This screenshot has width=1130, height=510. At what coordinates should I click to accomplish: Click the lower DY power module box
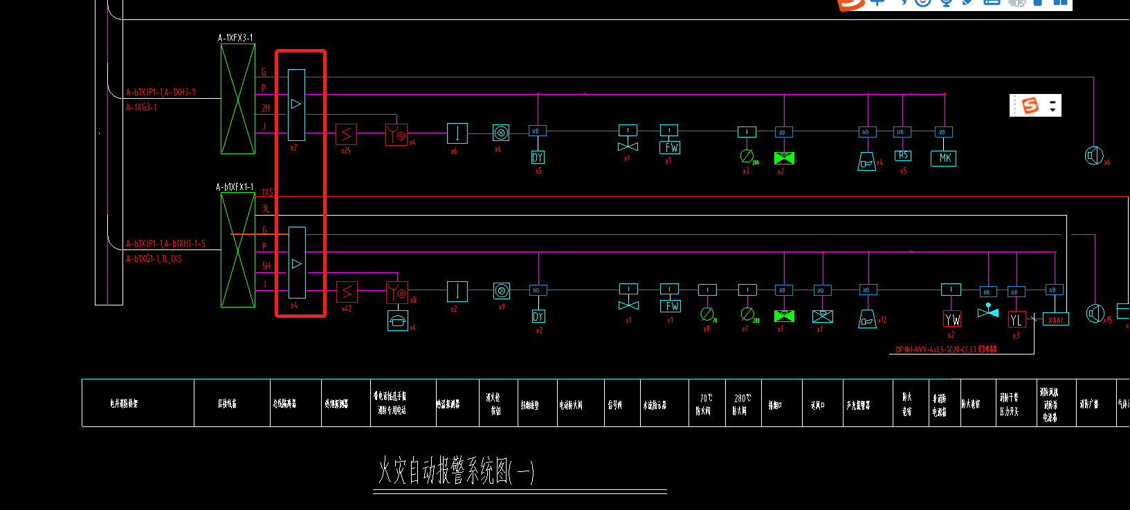[538, 317]
